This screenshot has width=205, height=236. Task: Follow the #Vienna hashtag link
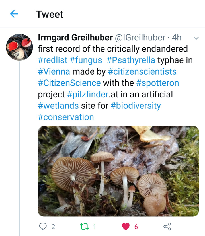(54, 71)
